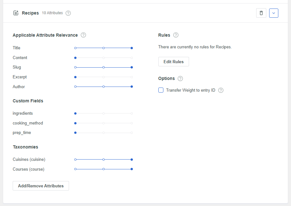This screenshot has height=206, width=291.
Task: Set Cuisines slider to middle point
Action: (x=104, y=160)
